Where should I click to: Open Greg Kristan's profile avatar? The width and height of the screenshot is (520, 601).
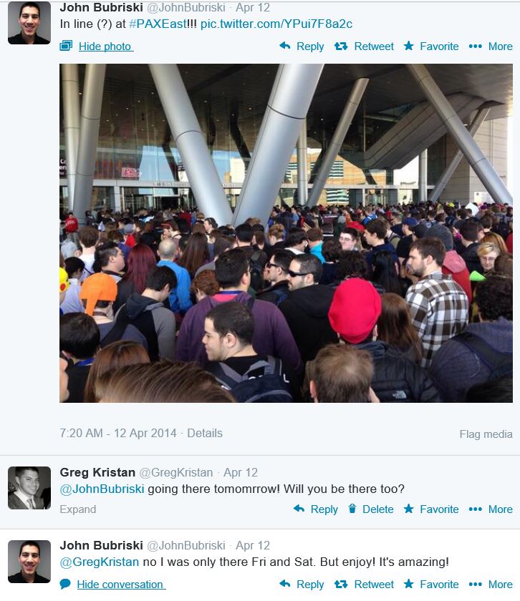pos(29,488)
